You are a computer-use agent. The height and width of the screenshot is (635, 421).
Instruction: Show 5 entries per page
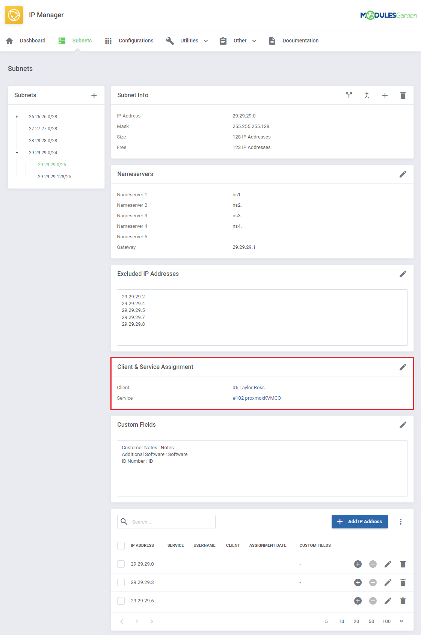click(x=326, y=621)
